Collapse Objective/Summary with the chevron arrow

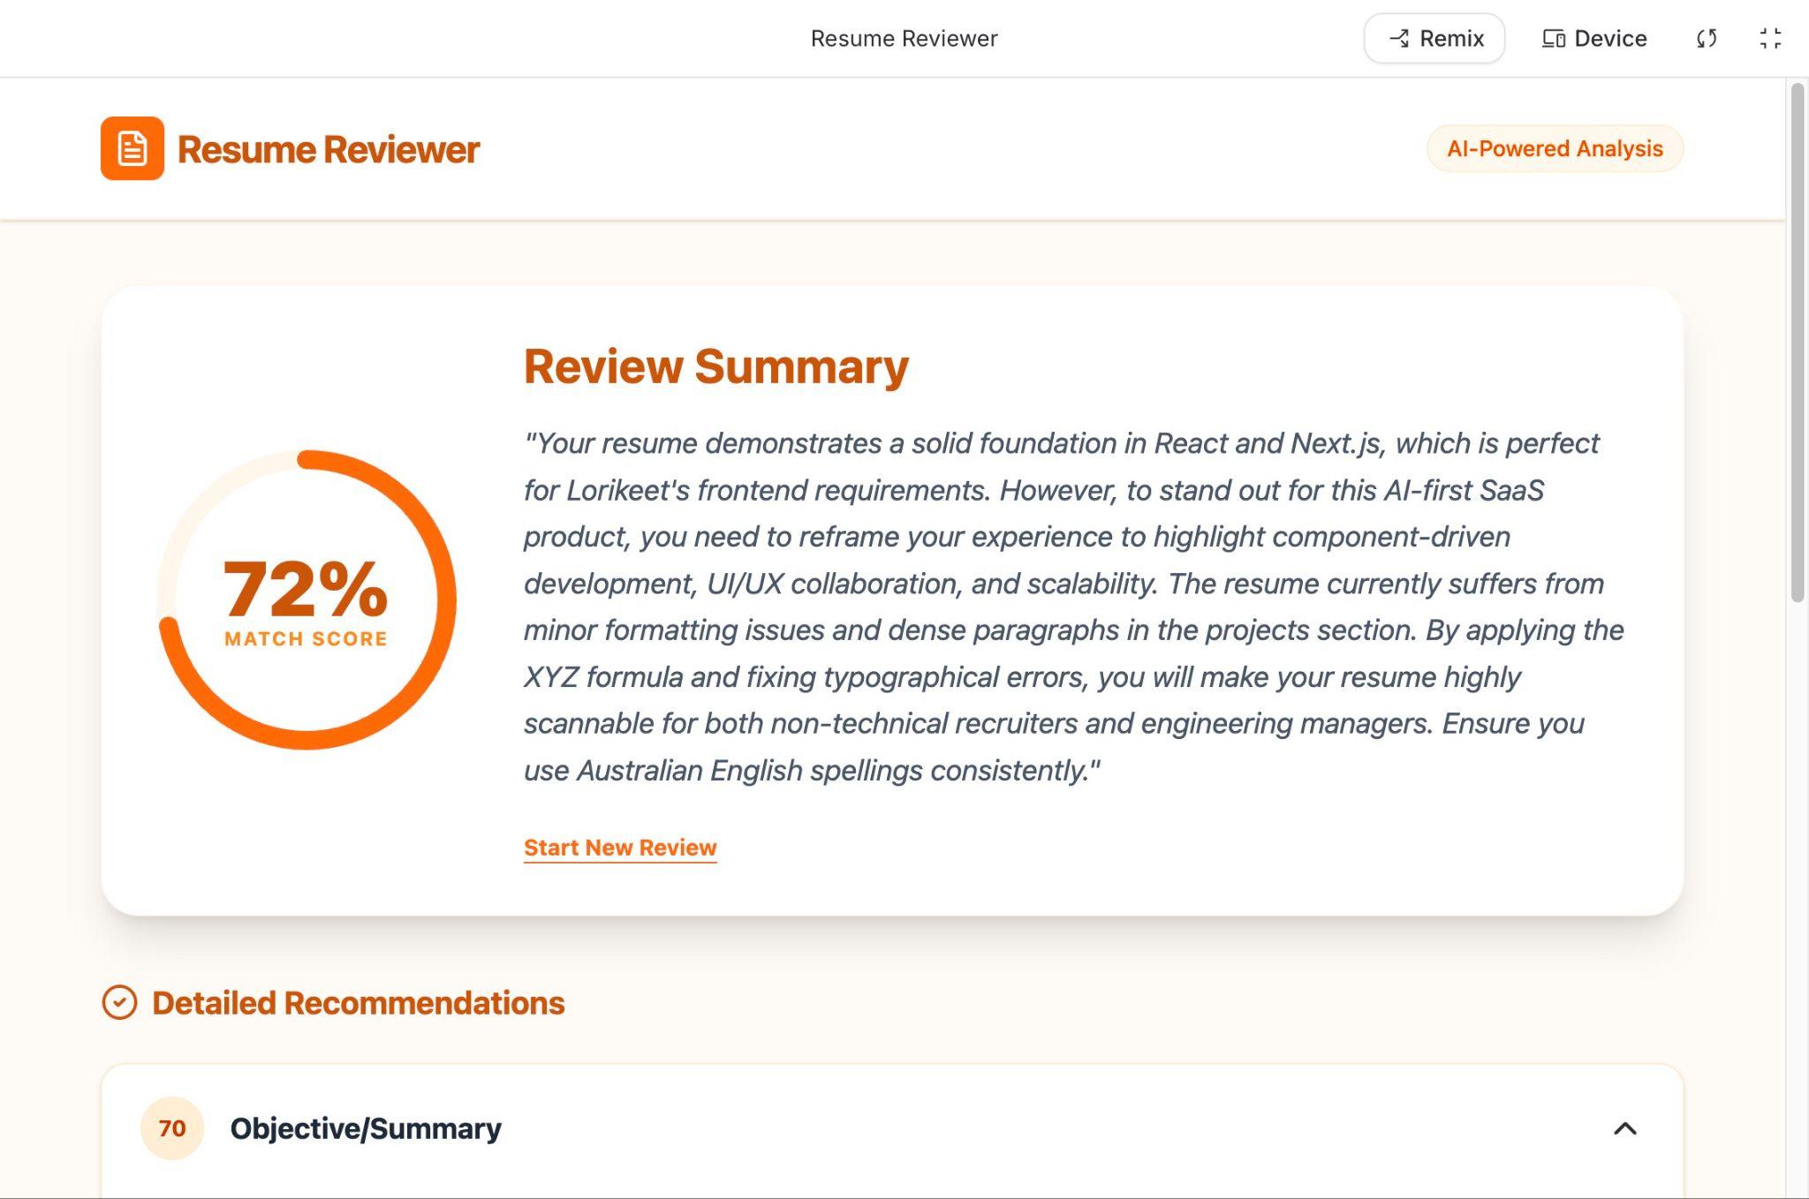pyautogui.click(x=1625, y=1128)
